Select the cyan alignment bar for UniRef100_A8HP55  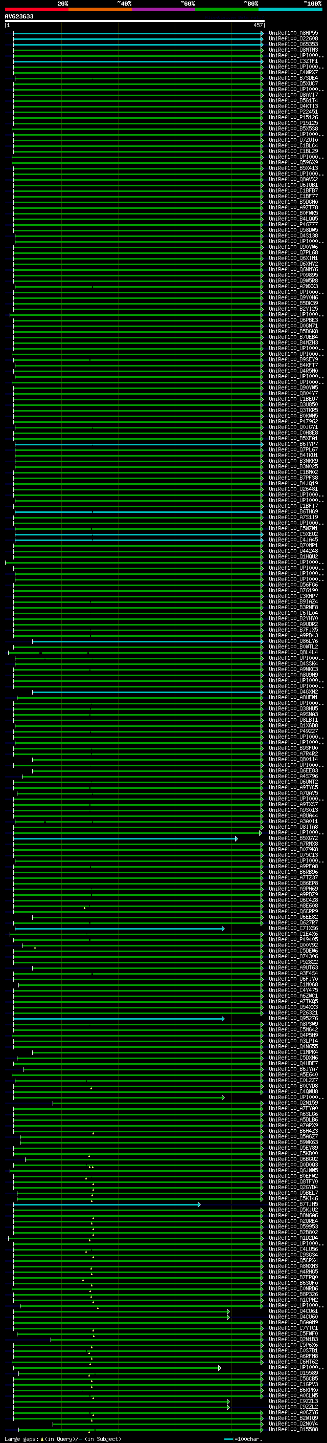point(138,34)
